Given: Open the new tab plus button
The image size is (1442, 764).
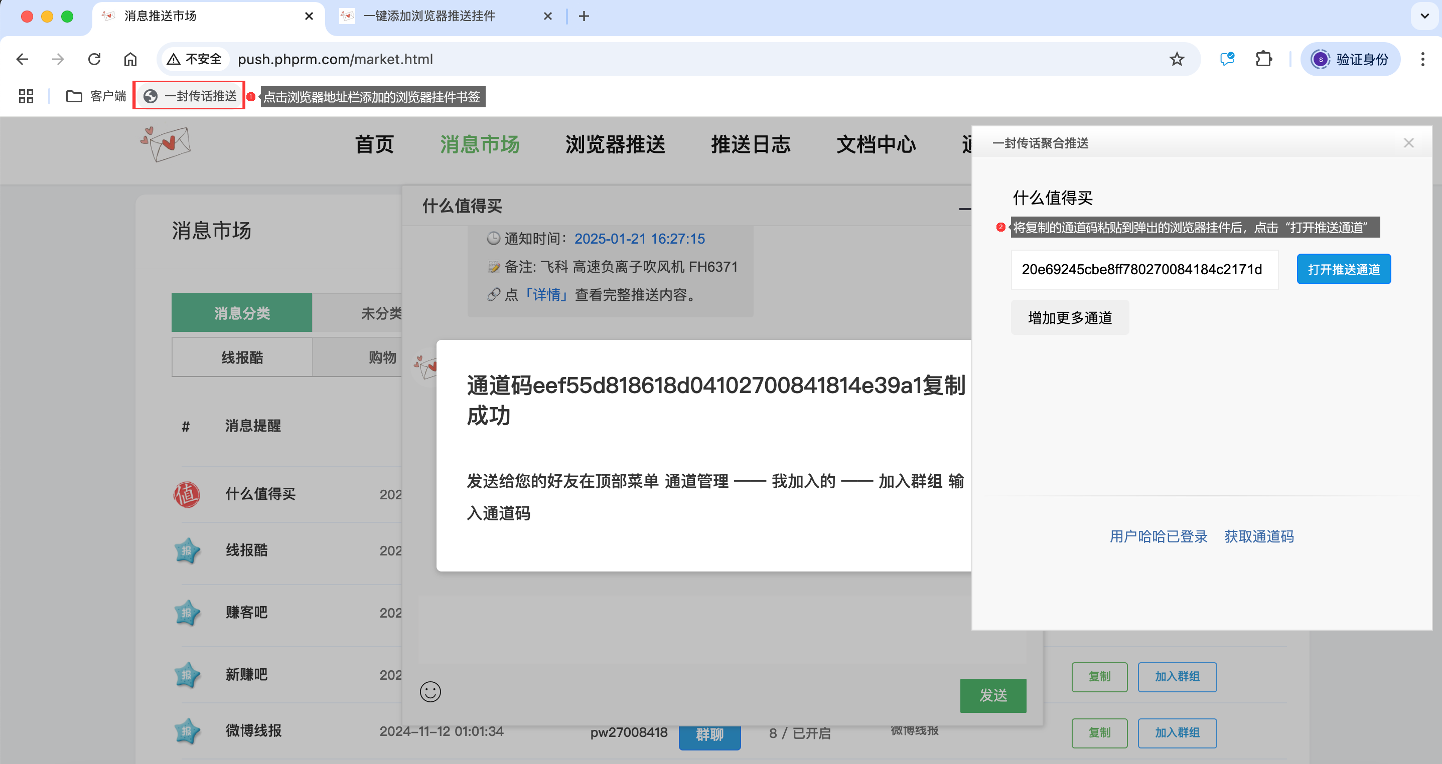Looking at the screenshot, I should [584, 16].
